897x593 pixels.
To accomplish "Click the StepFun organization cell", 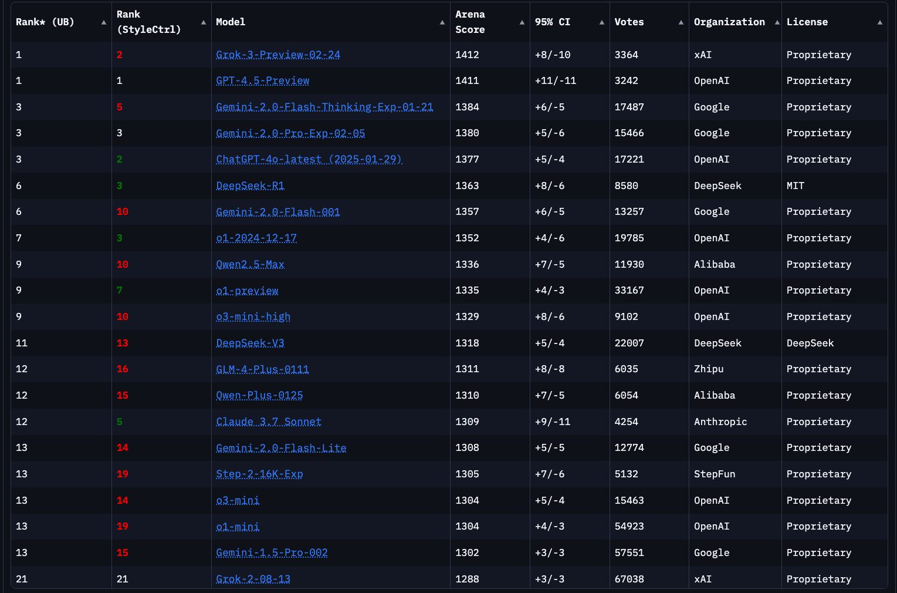I will 715,474.
